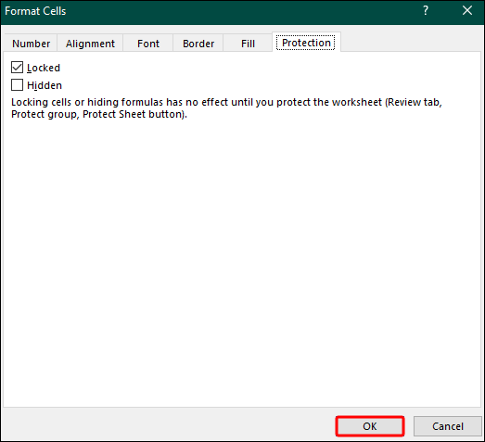The image size is (485, 442).
Task: Switch to the Number tab
Action: point(31,44)
